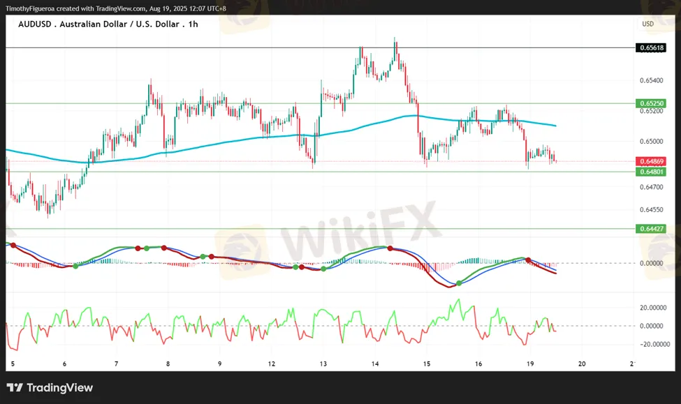
Task: Click date 13 on the time axis
Action: point(323,364)
